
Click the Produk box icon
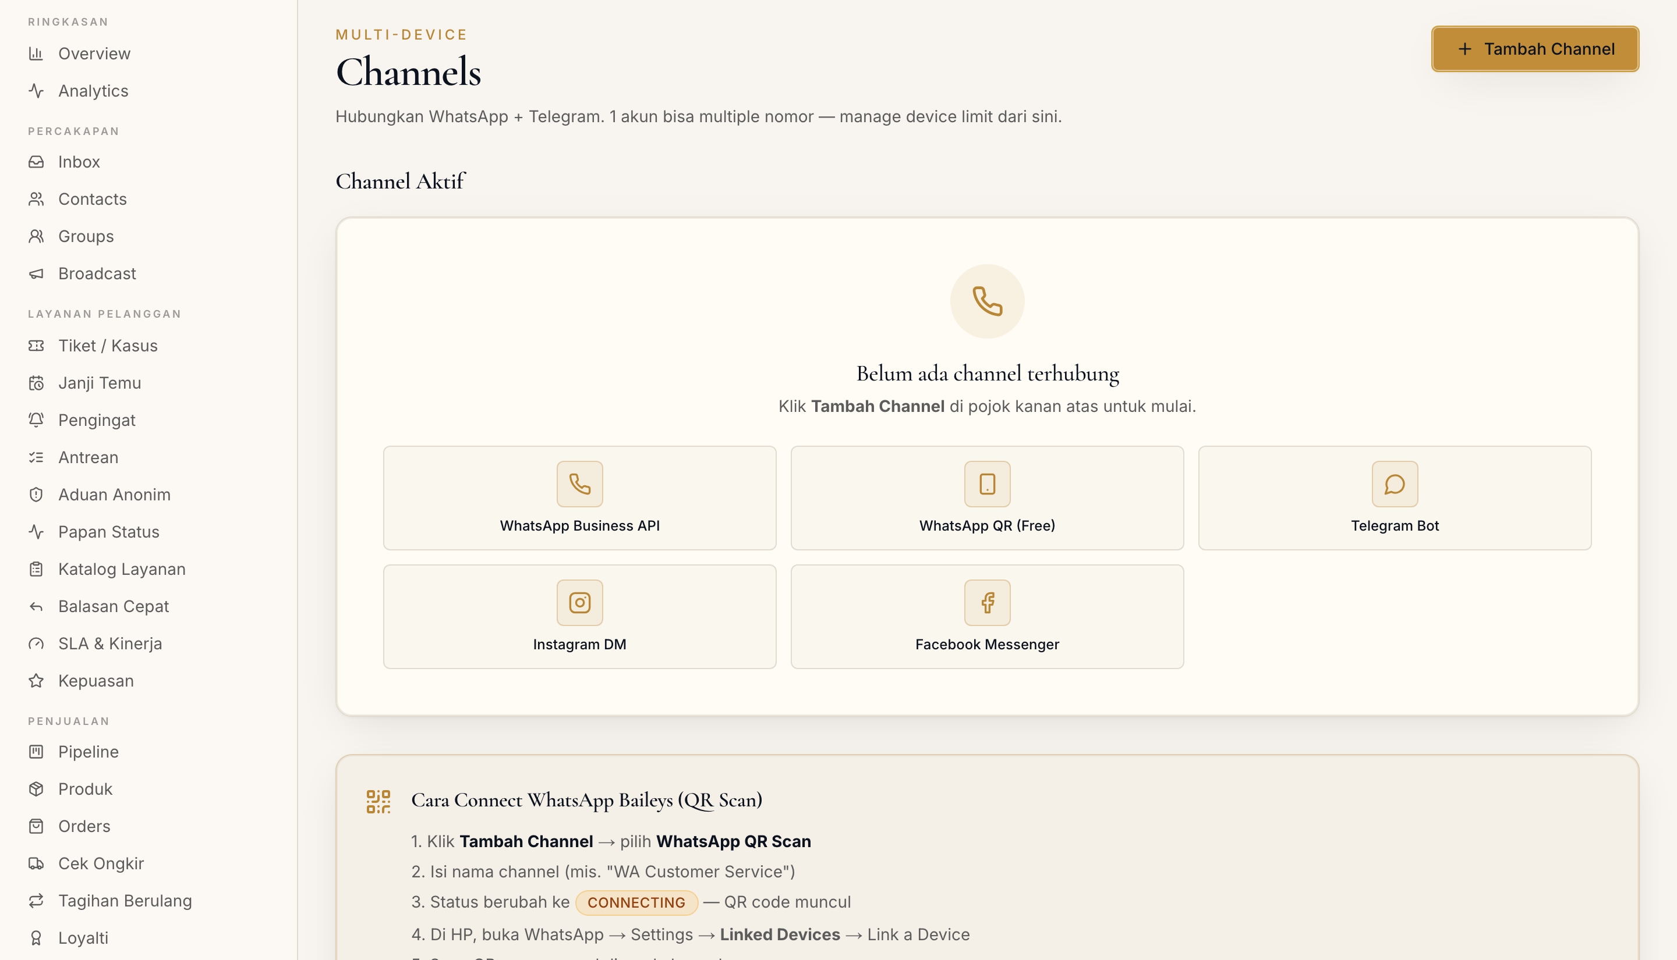[36, 789]
